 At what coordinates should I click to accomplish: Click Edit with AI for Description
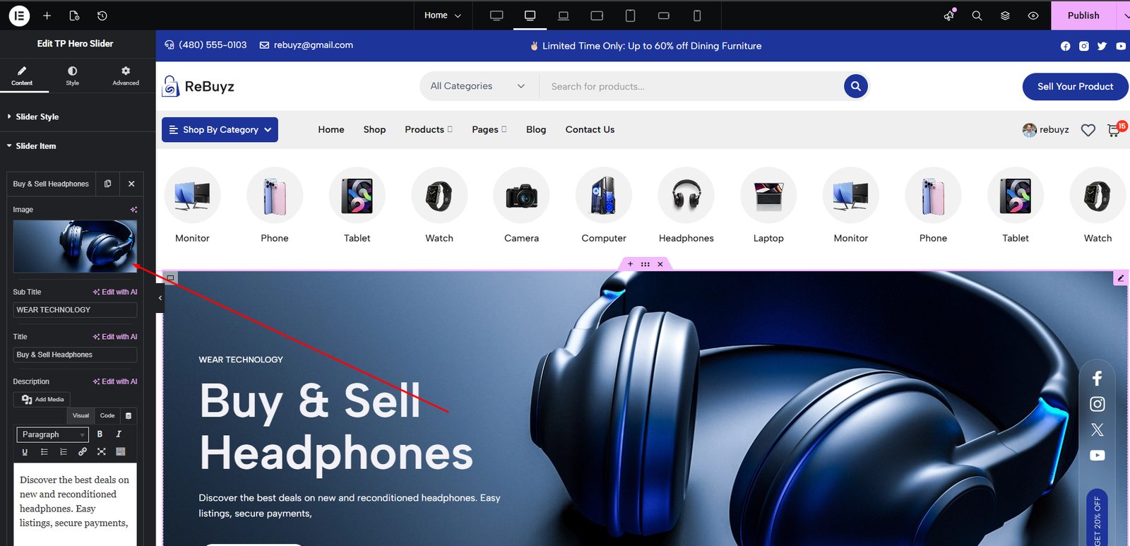click(115, 382)
